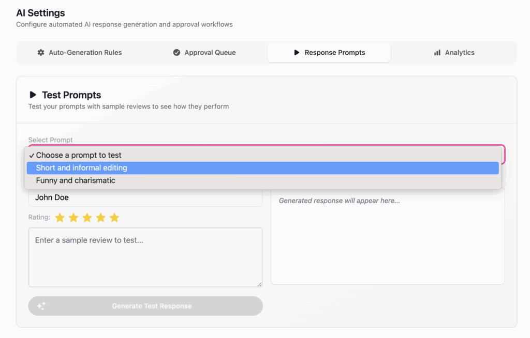Viewport: 530px width, 338px height.
Task: Focus the sample review text area
Action: [145, 257]
